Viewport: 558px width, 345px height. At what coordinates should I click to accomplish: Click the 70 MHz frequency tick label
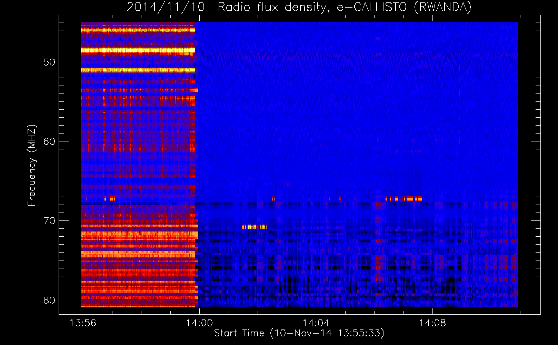pos(49,221)
